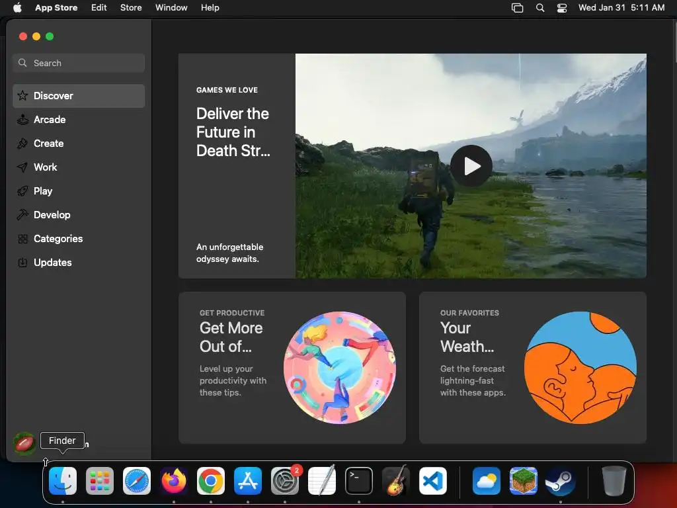Open the Trash from the Dock

pos(614,481)
